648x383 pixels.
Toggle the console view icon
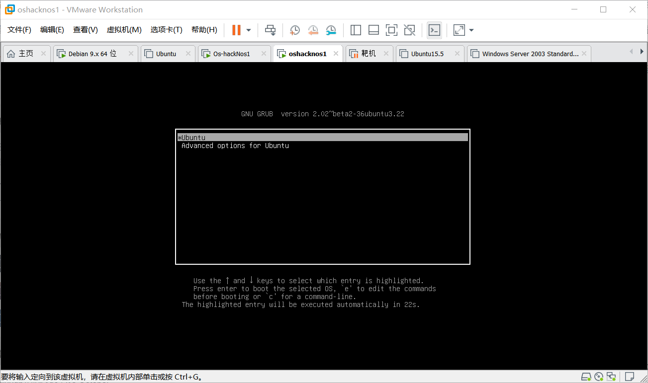coord(434,30)
